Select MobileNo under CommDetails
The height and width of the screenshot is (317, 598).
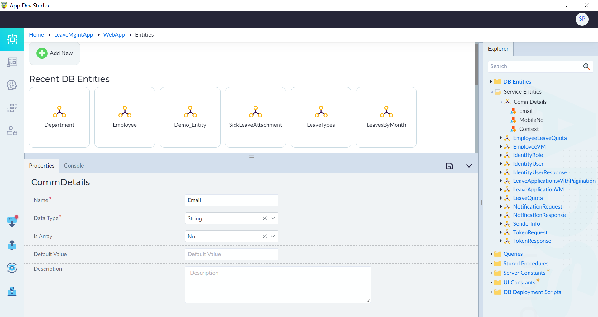(531, 120)
